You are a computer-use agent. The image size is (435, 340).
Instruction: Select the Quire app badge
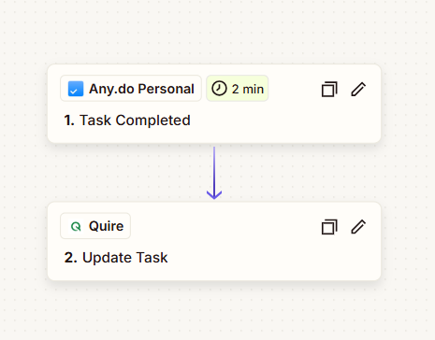[95, 226]
